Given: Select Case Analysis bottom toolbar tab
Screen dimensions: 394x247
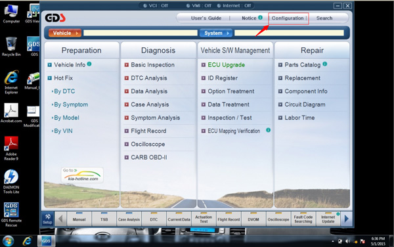Looking at the screenshot, I should (129, 219).
